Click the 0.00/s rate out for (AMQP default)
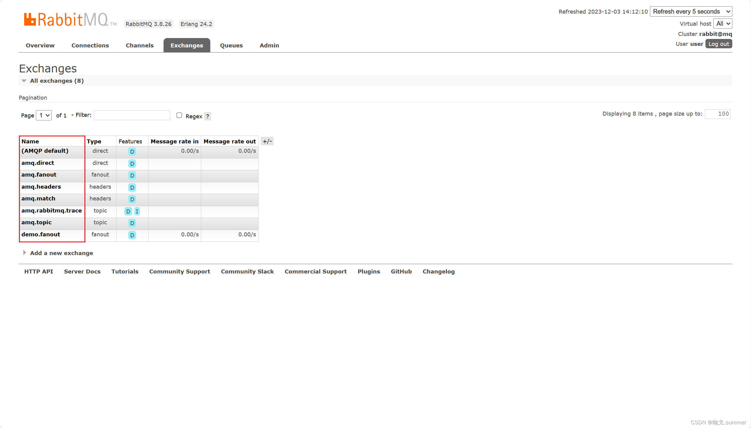The image size is (751, 428). pos(247,151)
